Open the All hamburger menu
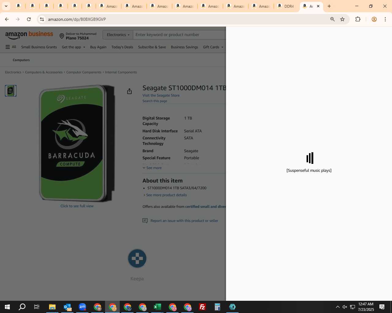 click(x=11, y=47)
